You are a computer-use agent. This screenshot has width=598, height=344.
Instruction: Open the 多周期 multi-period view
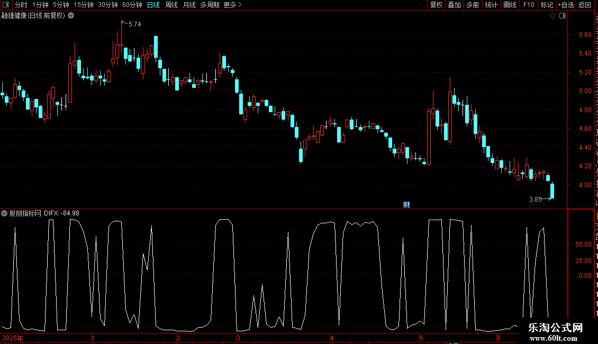pyautogui.click(x=210, y=5)
